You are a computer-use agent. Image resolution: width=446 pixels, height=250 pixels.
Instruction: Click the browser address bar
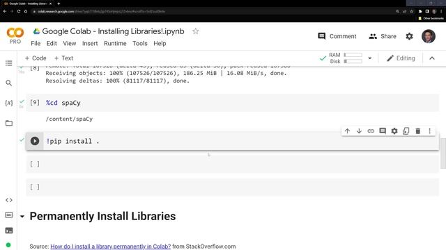[213, 11]
